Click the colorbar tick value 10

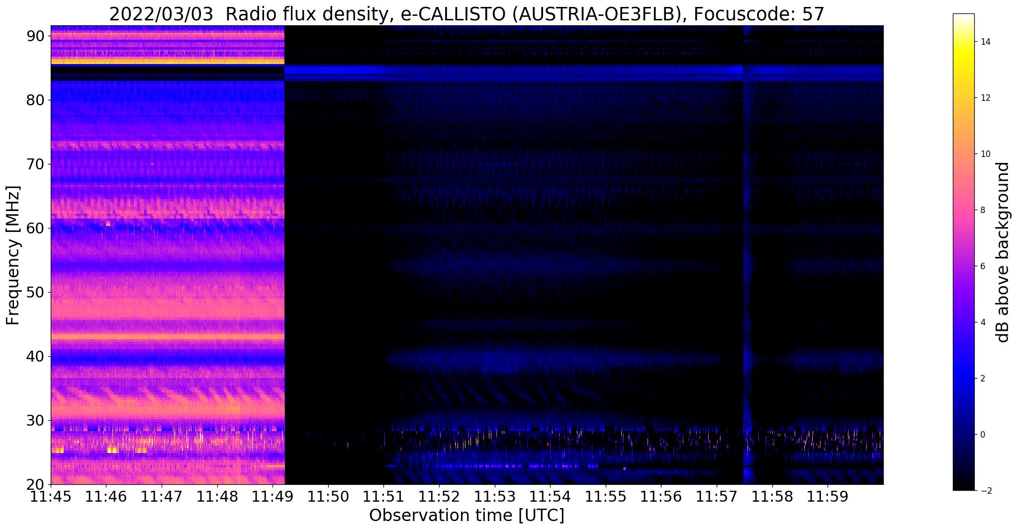click(x=985, y=154)
